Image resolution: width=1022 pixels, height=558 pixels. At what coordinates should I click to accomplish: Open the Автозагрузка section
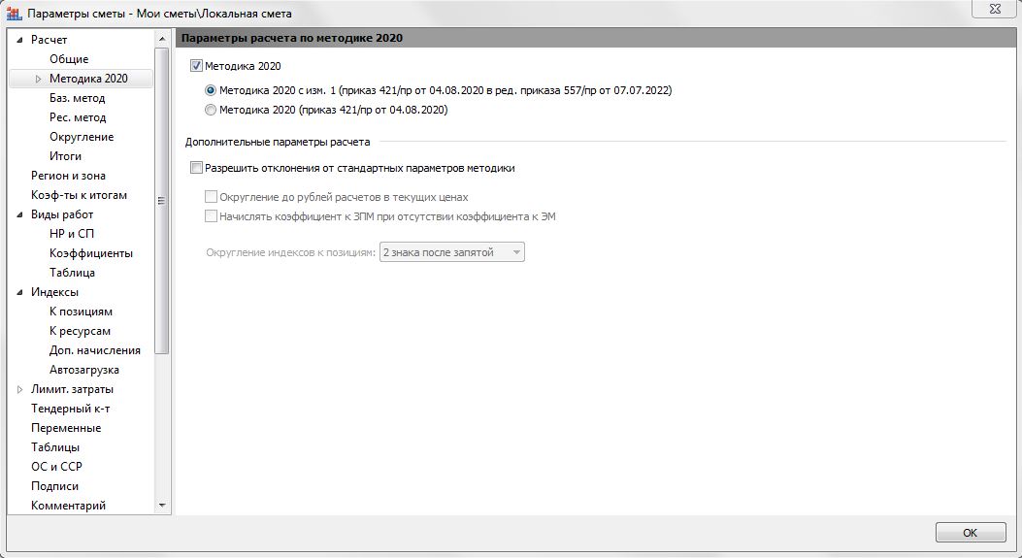(x=84, y=370)
